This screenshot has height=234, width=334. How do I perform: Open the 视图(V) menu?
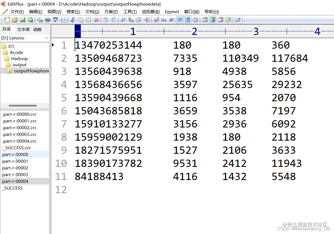54,12
